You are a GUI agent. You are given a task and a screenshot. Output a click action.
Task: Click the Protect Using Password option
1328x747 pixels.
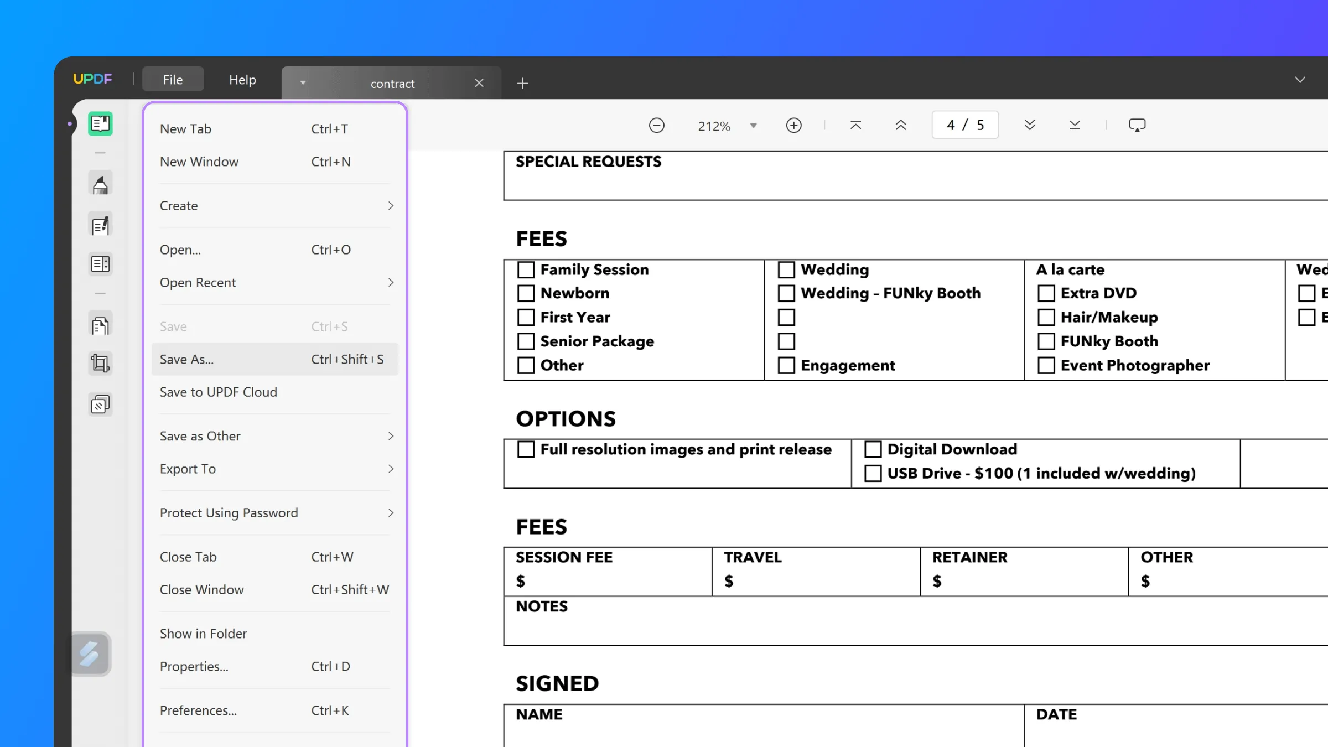click(229, 512)
